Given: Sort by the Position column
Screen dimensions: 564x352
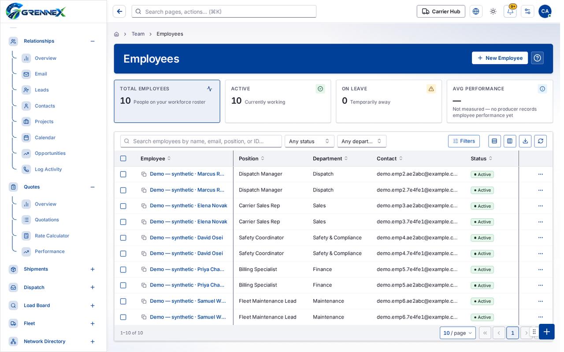Looking at the screenshot, I should 252,158.
